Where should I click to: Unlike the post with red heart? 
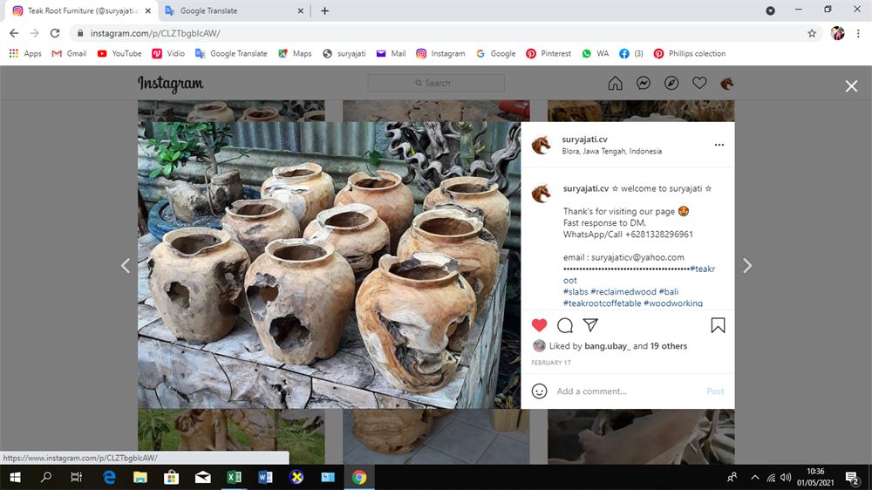tap(540, 325)
